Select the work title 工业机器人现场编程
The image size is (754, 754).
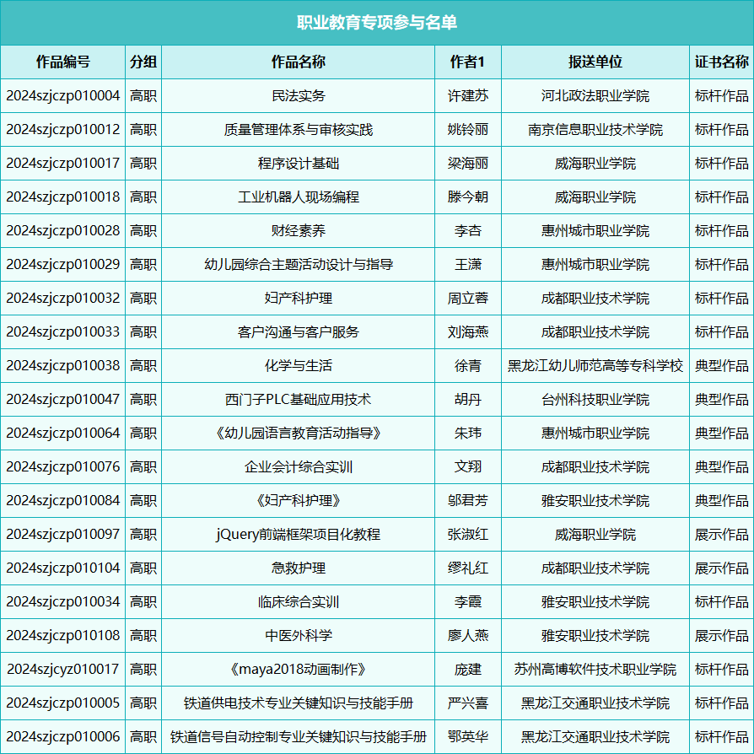coord(298,197)
